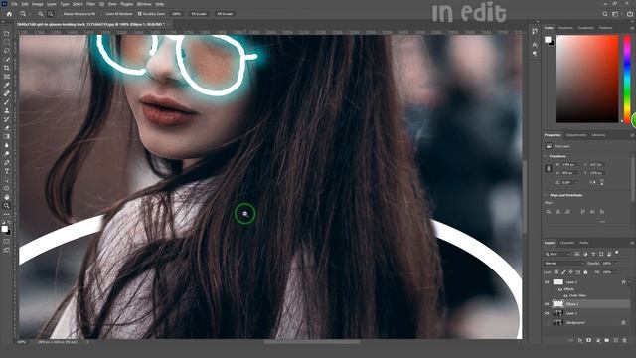Open the search icon at top right
The image size is (636, 358).
click(x=605, y=14)
